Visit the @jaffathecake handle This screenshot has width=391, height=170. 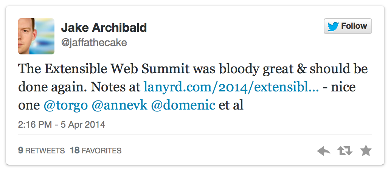pyautogui.click(x=94, y=43)
